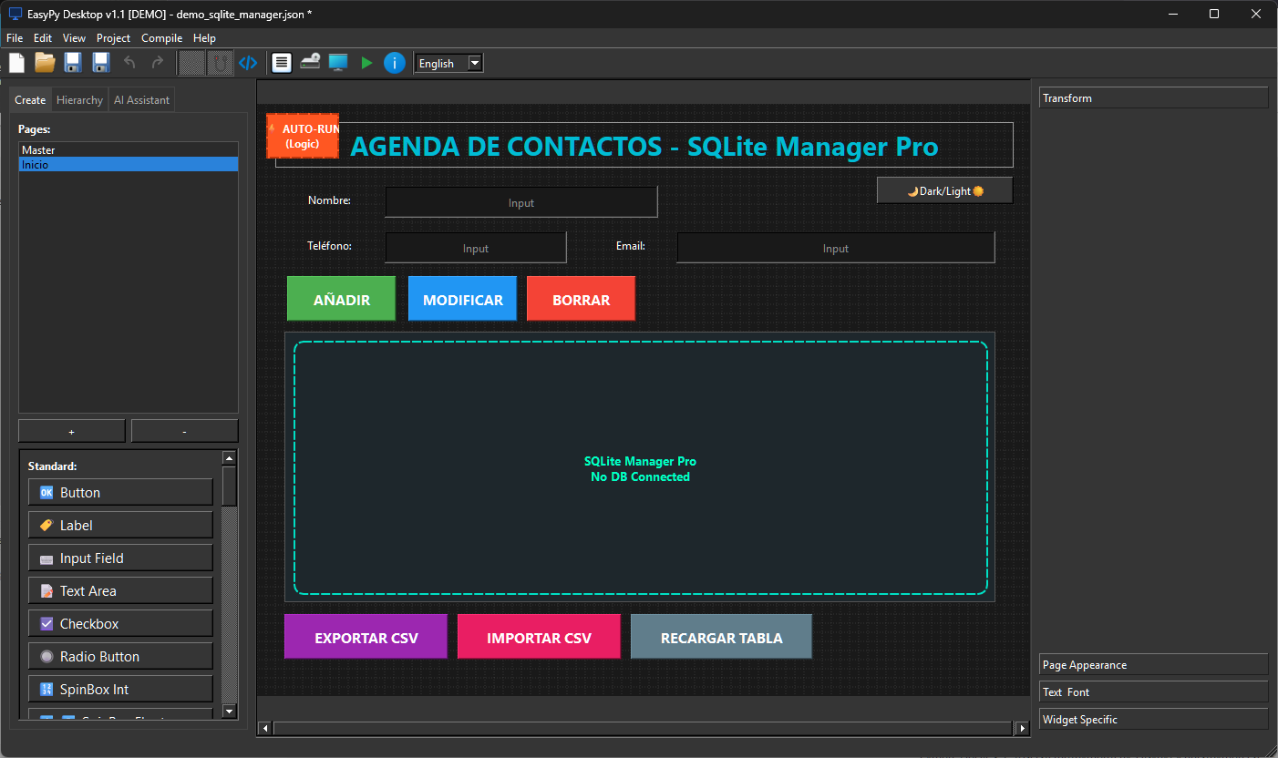
Task: Switch to the Create tab
Action: click(30, 100)
